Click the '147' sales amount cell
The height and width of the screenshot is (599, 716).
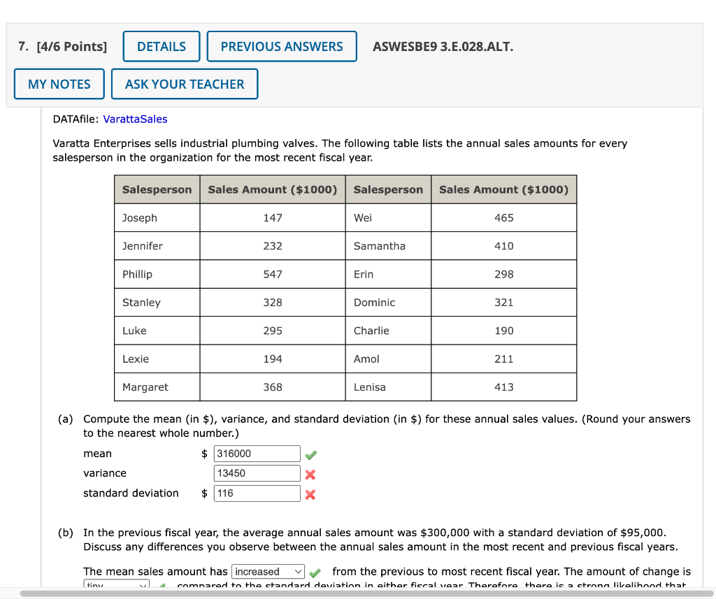273,218
